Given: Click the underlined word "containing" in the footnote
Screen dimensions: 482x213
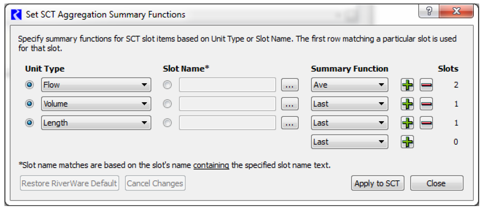Looking at the screenshot, I should [x=211, y=165].
